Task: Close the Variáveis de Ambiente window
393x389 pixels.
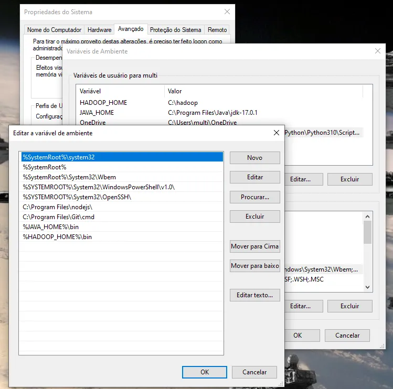Action: click(x=377, y=51)
